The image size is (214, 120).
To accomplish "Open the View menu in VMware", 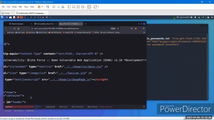I will coord(14,7).
